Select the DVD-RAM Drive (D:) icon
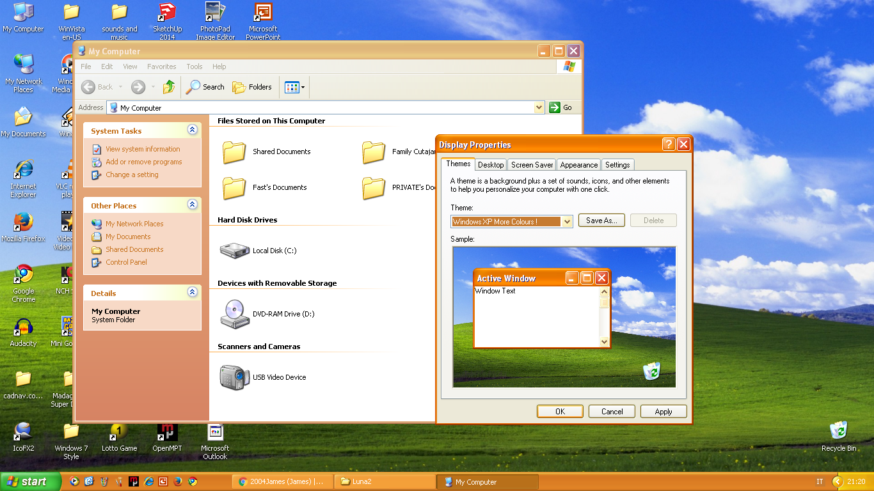 click(235, 314)
